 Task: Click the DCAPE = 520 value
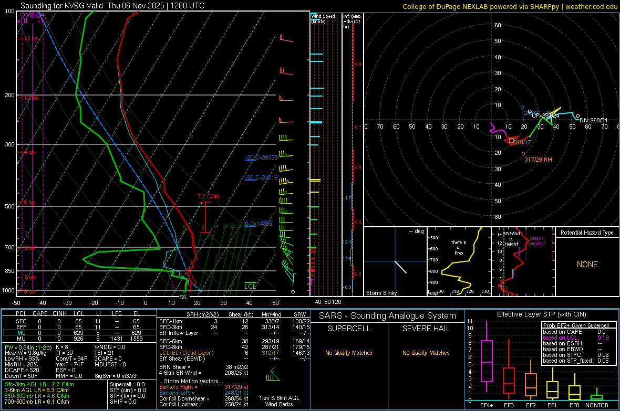[x=22, y=370]
